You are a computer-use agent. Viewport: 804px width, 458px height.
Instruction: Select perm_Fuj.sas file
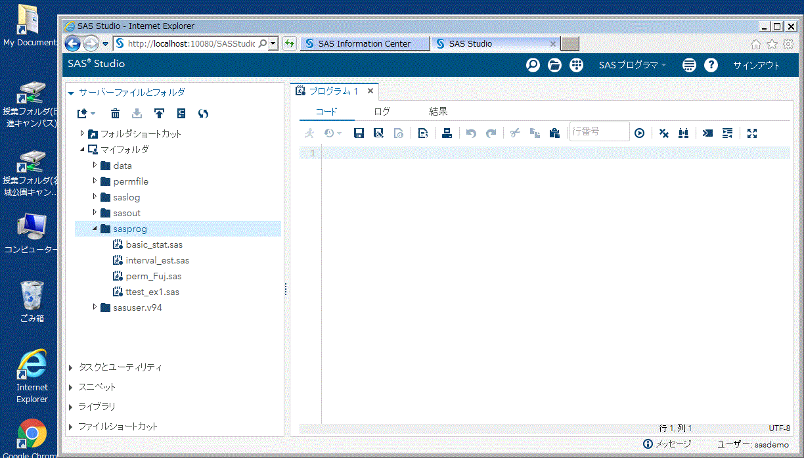(x=153, y=276)
